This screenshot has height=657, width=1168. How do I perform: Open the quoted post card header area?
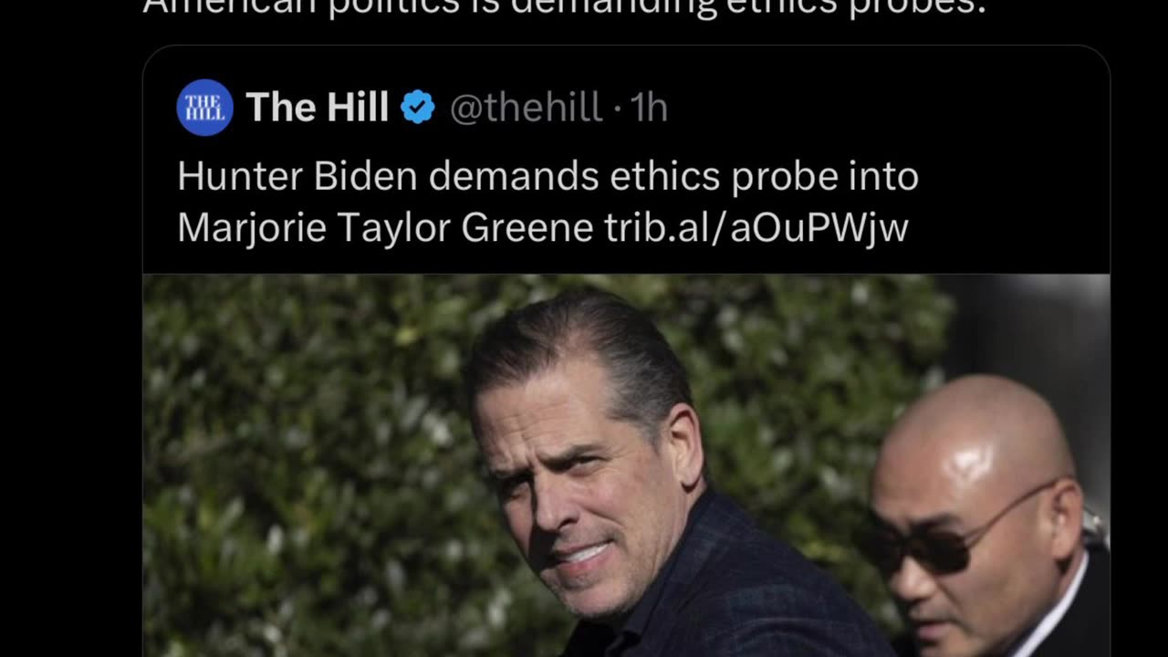click(x=626, y=108)
